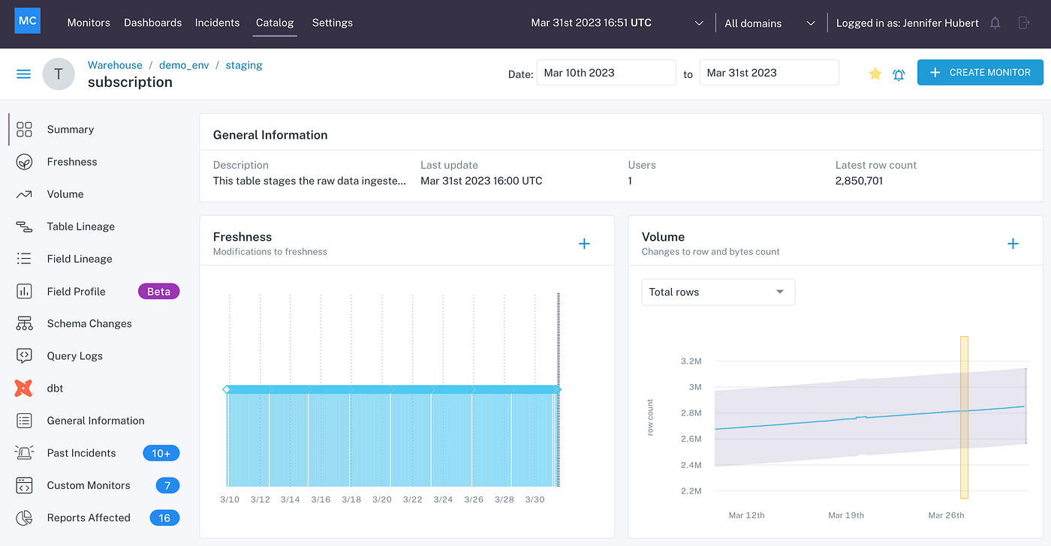
Task: Click the Beta badge
Action: (158, 292)
